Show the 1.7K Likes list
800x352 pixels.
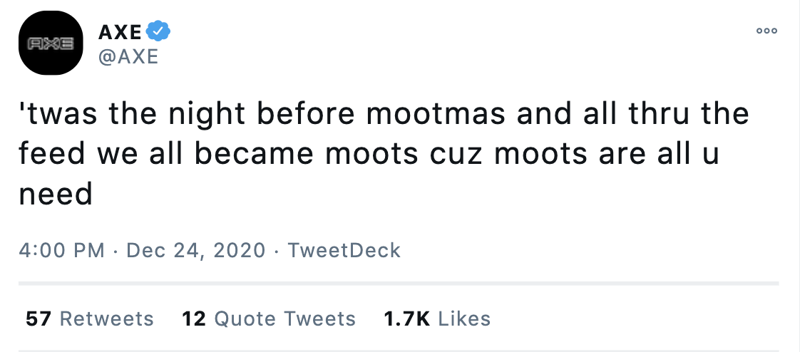coord(437,319)
